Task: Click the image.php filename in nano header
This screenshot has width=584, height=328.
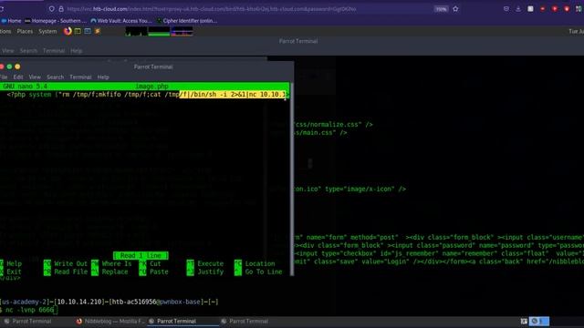Action: coord(151,87)
